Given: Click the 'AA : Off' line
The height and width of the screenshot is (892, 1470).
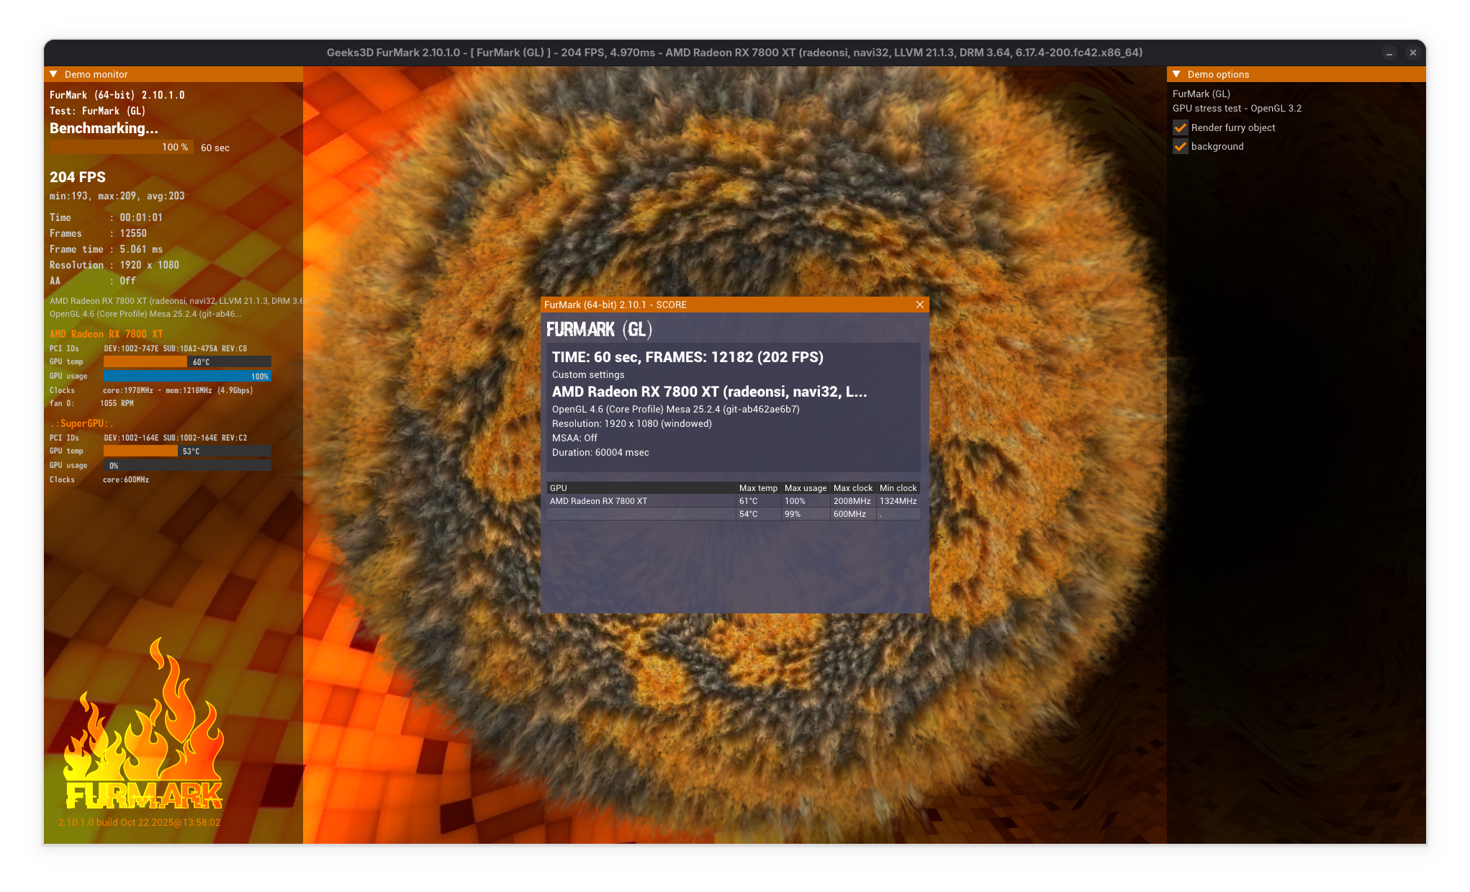Looking at the screenshot, I should (x=93, y=281).
